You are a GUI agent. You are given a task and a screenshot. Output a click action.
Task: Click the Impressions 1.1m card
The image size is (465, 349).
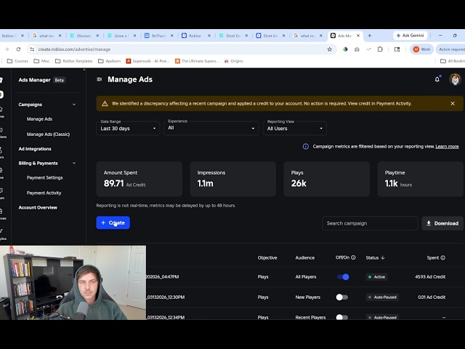pos(232,179)
